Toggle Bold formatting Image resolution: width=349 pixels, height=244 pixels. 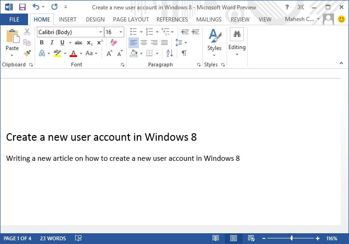click(x=42, y=43)
